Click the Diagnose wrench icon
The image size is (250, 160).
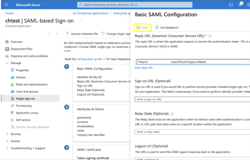7,56
